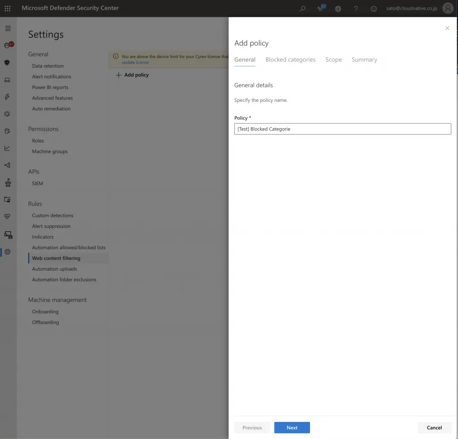The width and height of the screenshot is (458, 439).
Task: Open the line chart reports icon
Action: coord(7,148)
